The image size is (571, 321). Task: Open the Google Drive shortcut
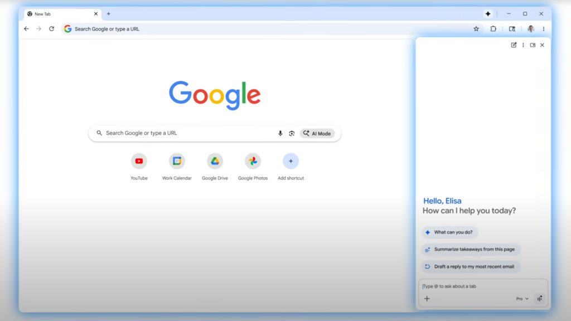click(215, 161)
